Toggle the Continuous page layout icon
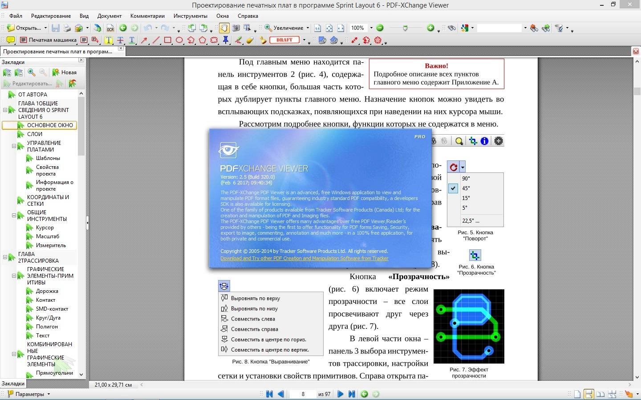 588,394
